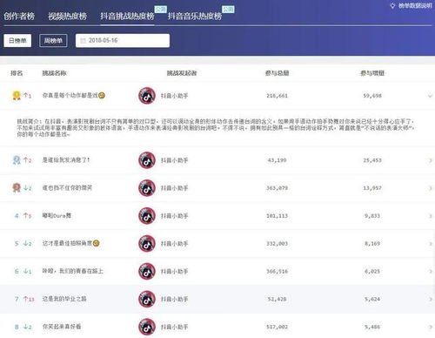The image size is (435, 338).
Task: Click avatar in 这是我的毕业之脸 row
Action: tap(147, 299)
